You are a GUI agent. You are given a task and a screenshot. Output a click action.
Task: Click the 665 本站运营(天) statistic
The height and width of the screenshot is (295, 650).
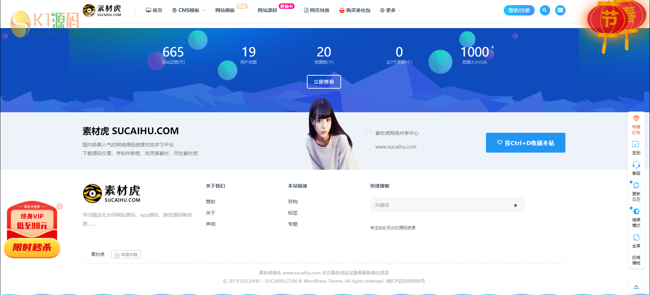coord(173,55)
